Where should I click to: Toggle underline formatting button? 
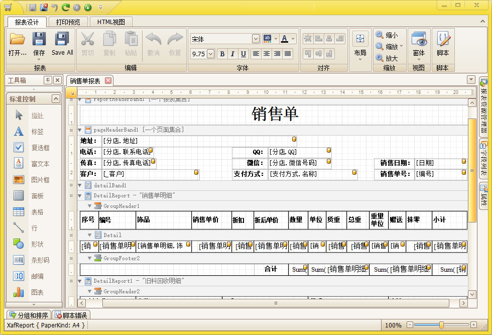pos(243,54)
